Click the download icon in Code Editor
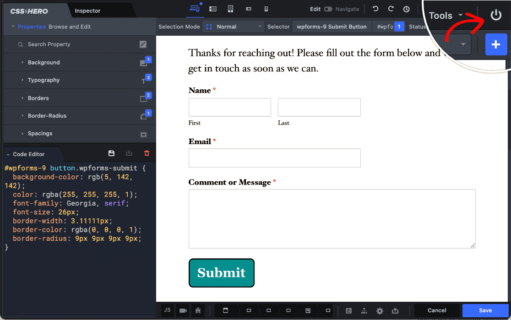The width and height of the screenshot is (511, 320). tap(129, 153)
